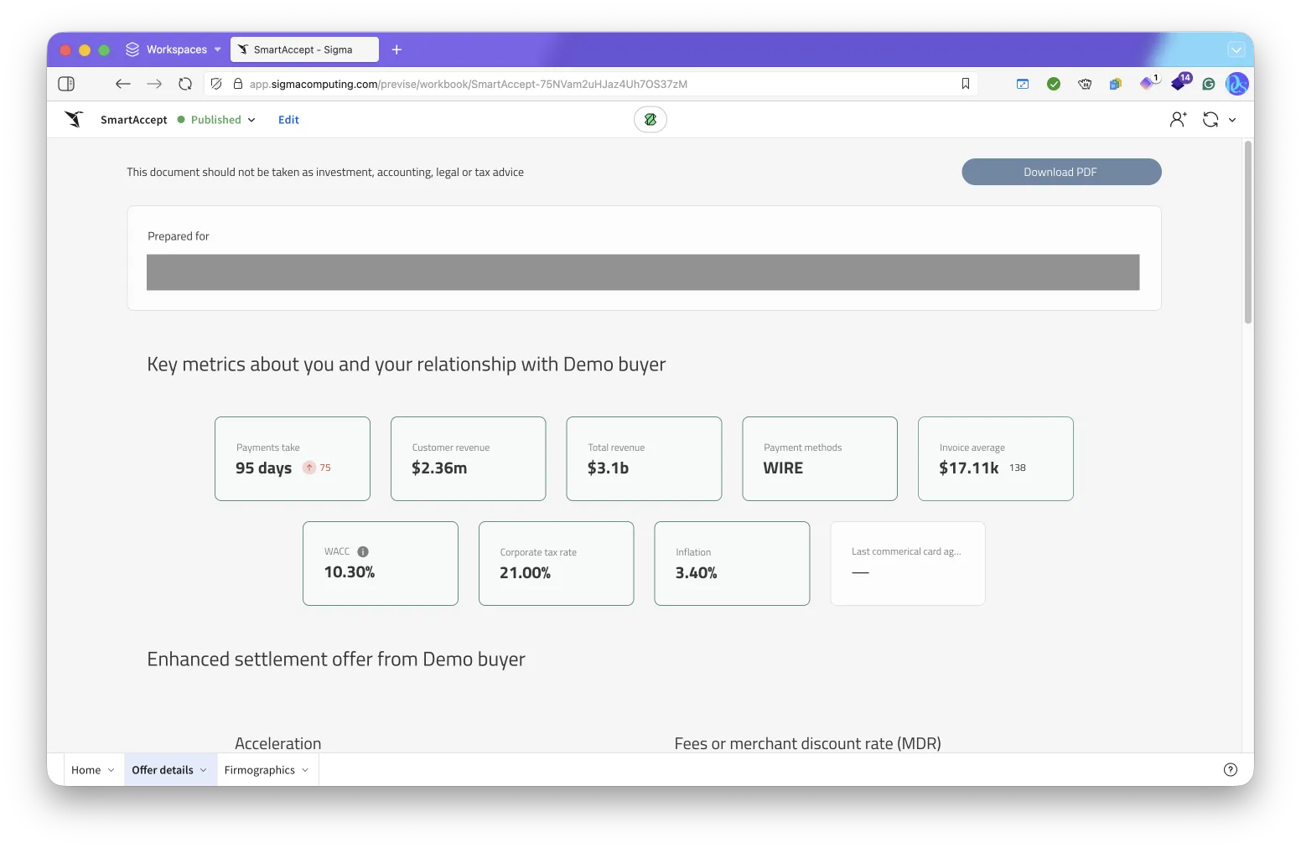Click the vertical page scrollbar

click(1247, 235)
